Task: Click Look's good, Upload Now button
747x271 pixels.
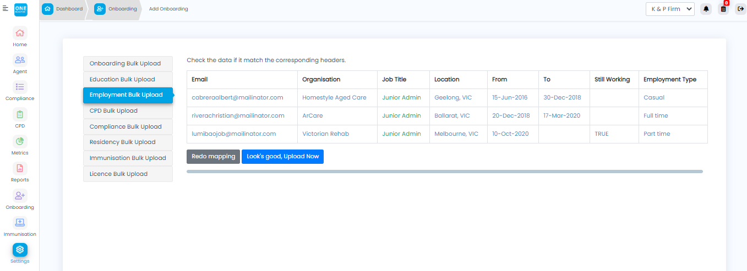Action: 282,157
